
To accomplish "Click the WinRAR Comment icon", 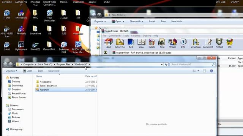I will point(208,43).
